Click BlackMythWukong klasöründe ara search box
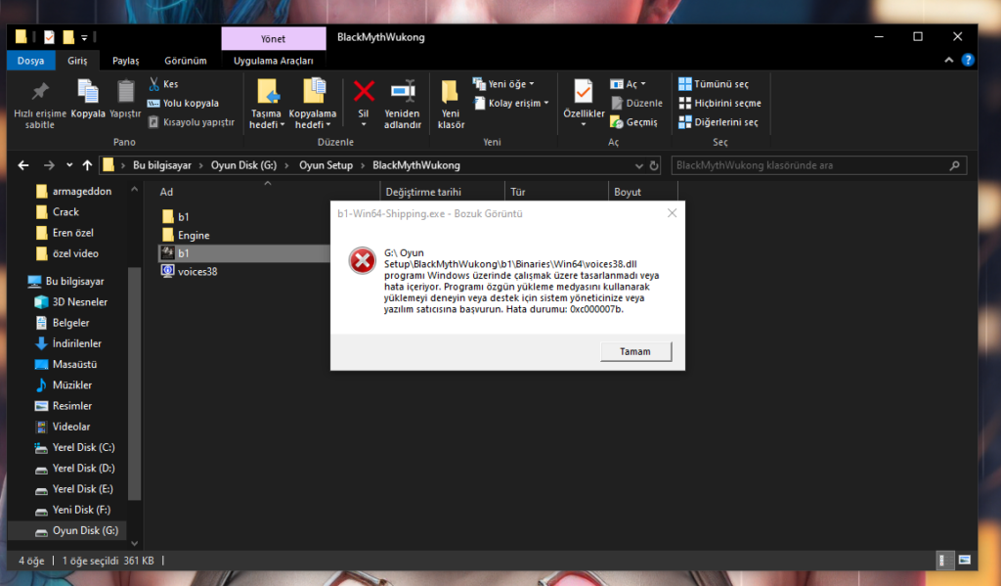The image size is (1001, 586). click(818, 165)
